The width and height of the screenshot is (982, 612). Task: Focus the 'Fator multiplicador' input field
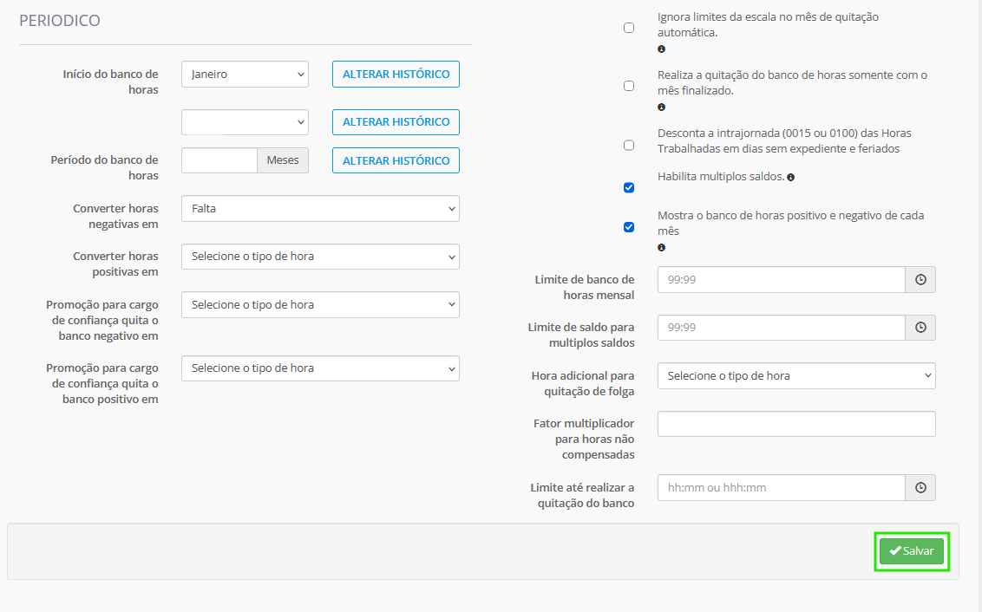(x=796, y=424)
